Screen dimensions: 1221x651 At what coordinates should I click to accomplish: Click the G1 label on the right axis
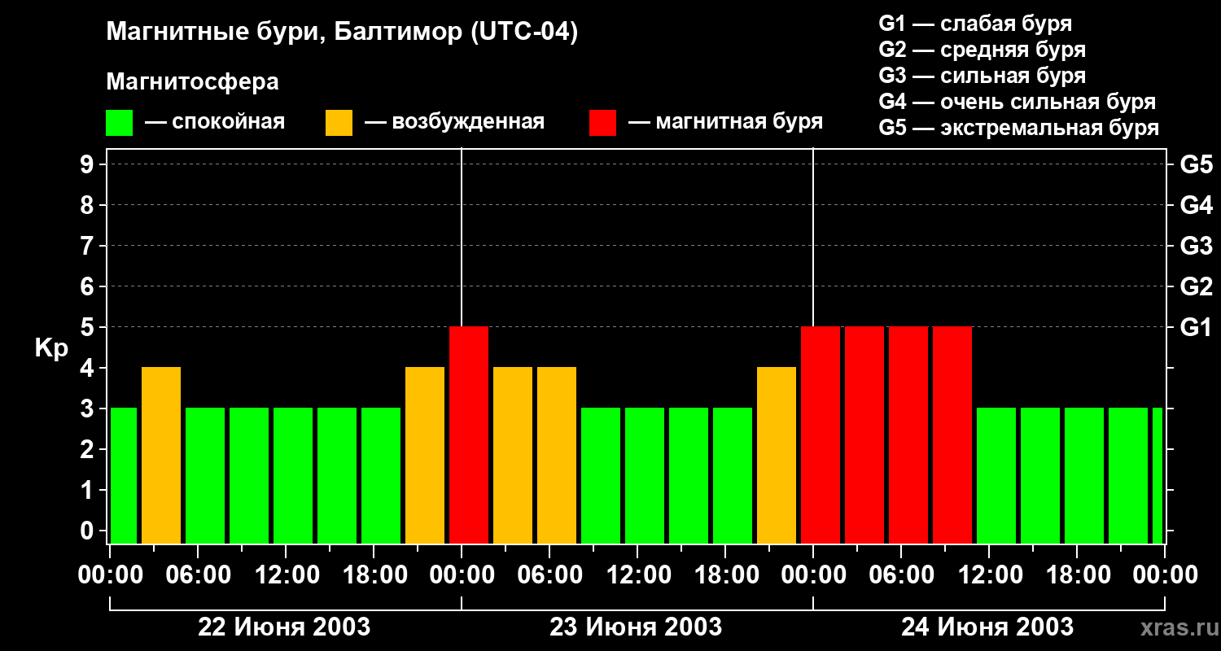coord(1196,328)
